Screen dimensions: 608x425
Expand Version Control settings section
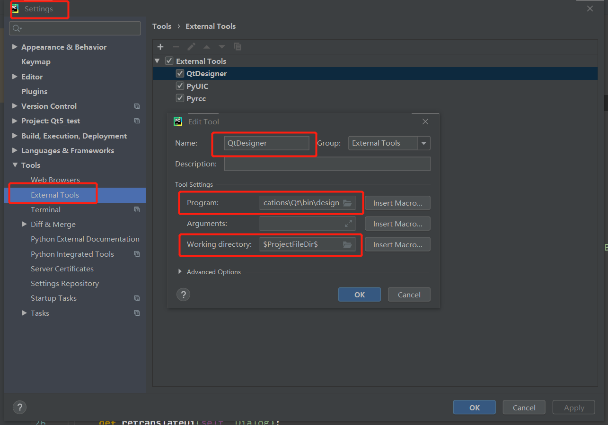[x=15, y=106]
